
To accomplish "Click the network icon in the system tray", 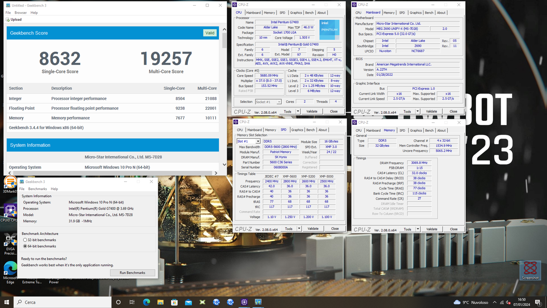I will tap(502, 302).
